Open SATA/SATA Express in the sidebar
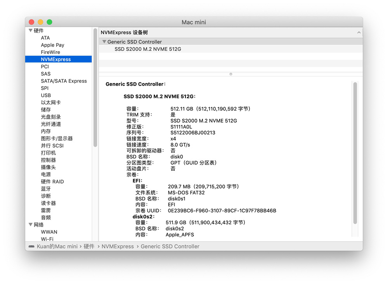The height and width of the screenshot is (284, 388). [64, 81]
